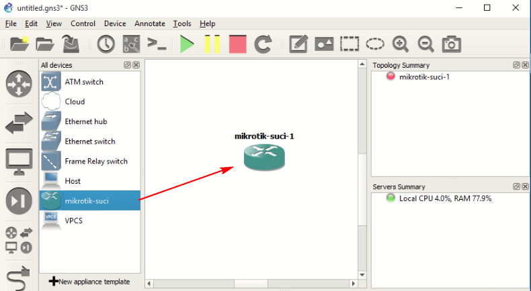Select VPCS in devices list

pos(90,221)
